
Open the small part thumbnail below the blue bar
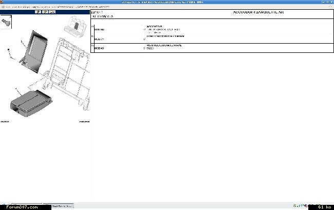pos(6,22)
